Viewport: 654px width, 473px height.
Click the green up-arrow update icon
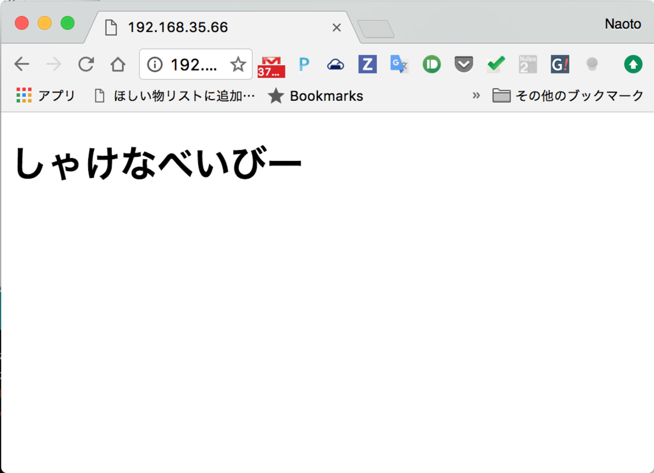(633, 64)
